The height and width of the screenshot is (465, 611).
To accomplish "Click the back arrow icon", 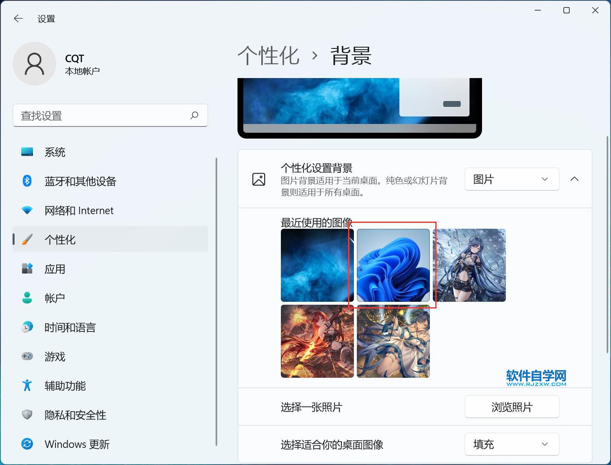I will pyautogui.click(x=18, y=18).
